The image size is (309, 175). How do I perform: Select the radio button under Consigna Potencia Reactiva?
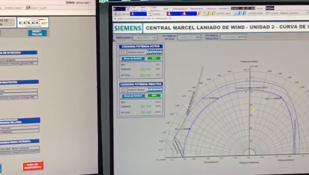[123, 90]
